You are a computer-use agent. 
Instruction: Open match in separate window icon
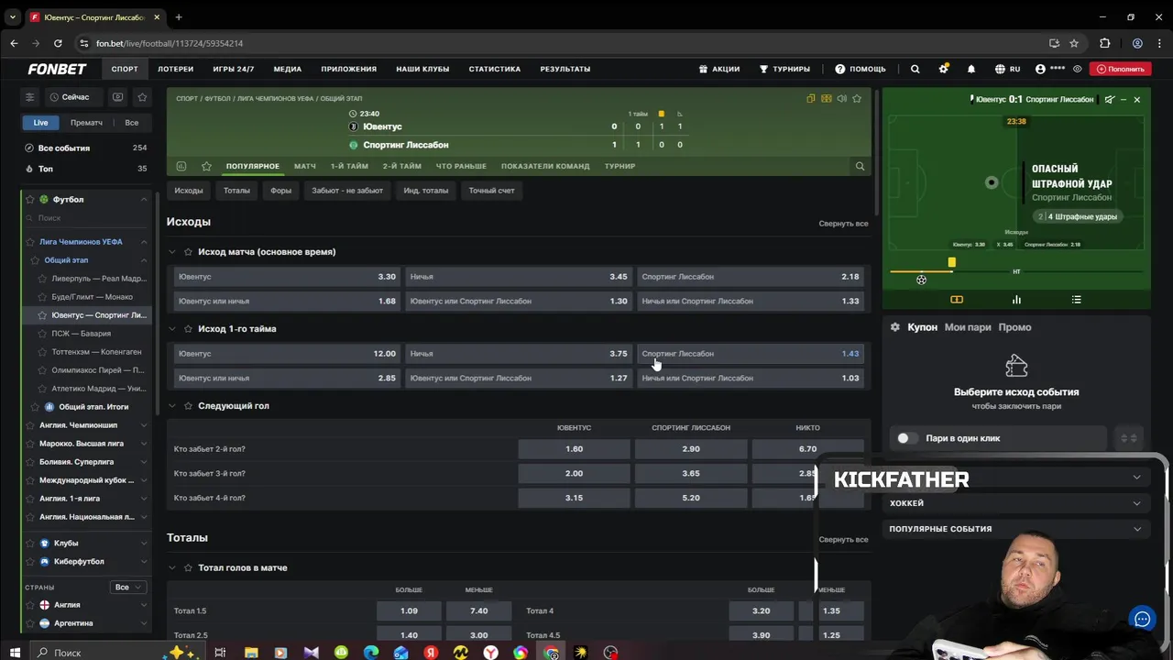pyautogui.click(x=811, y=98)
